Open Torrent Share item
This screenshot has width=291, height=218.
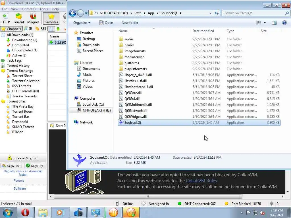(22, 76)
